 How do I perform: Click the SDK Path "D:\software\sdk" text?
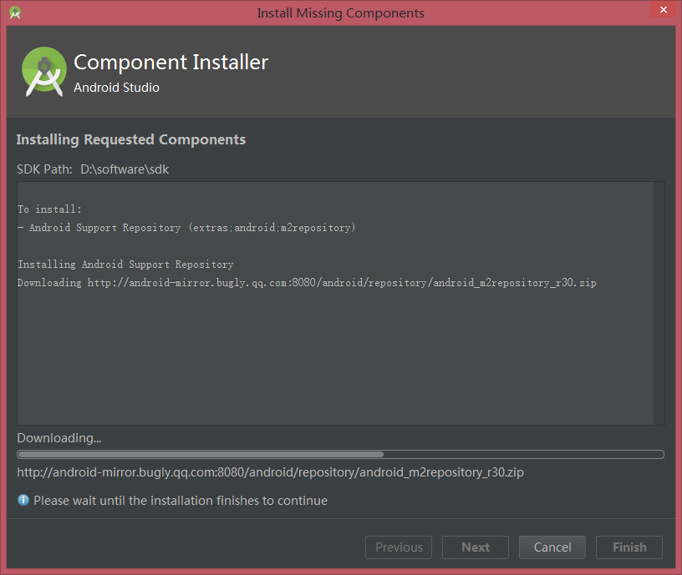point(125,169)
